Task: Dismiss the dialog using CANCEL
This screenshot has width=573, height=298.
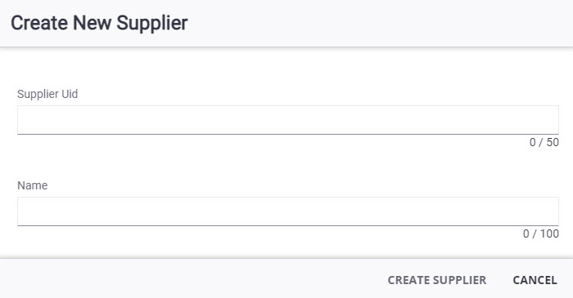Action: (535, 280)
